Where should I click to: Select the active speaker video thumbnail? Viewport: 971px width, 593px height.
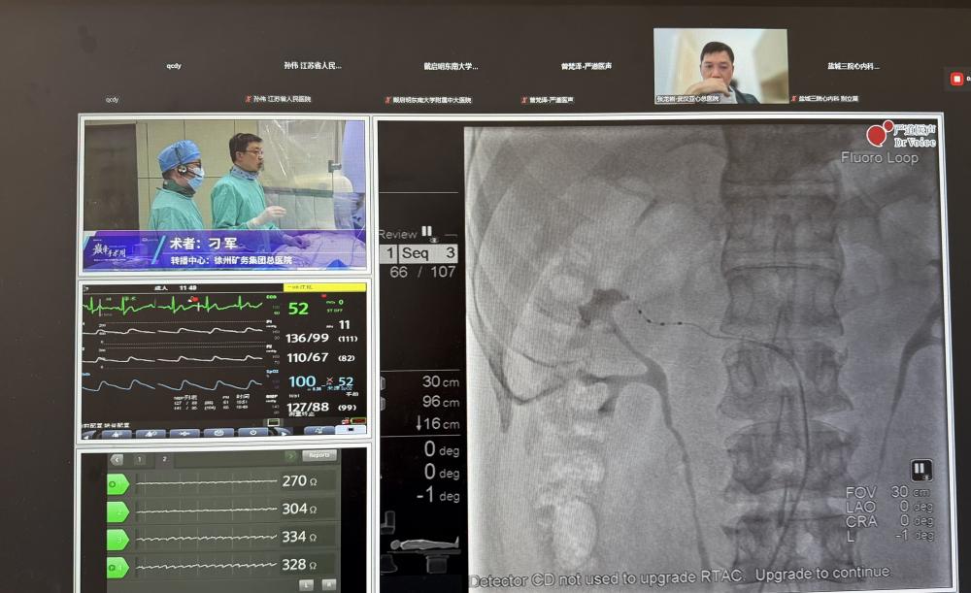720,64
